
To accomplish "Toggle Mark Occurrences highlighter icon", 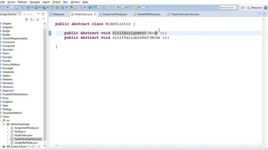I will tap(95, 7).
